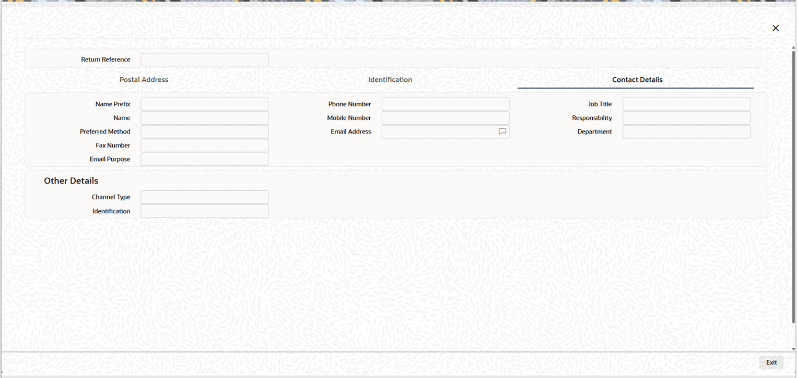Click the Email Purpose field
The height and width of the screenshot is (378, 798).
point(204,159)
